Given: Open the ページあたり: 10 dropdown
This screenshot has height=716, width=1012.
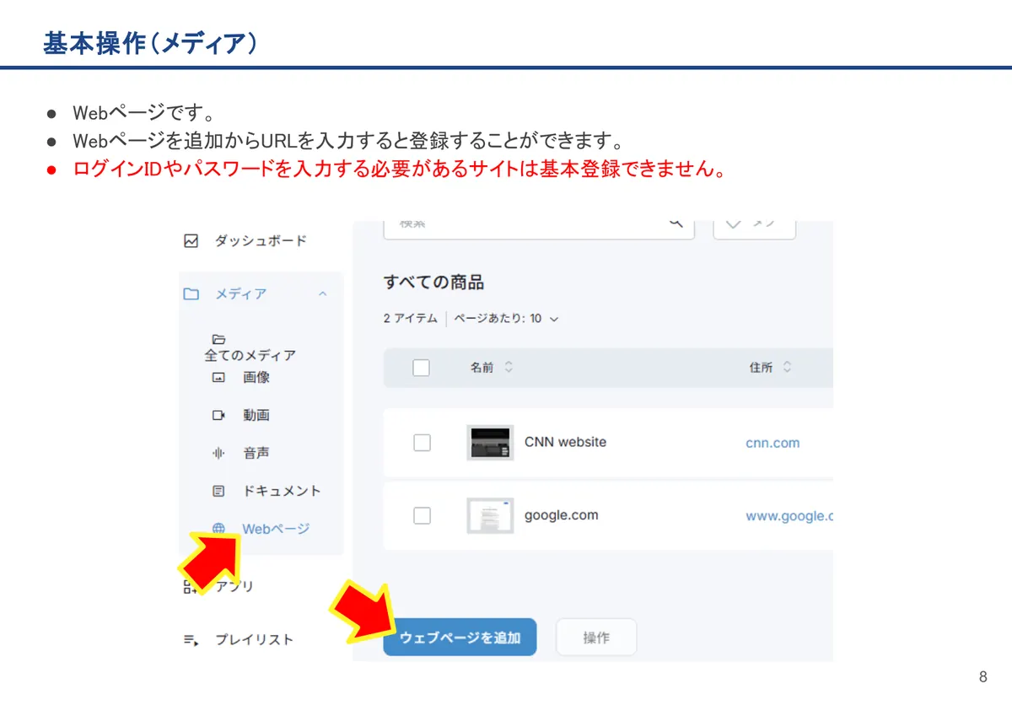Looking at the screenshot, I should tap(506, 319).
